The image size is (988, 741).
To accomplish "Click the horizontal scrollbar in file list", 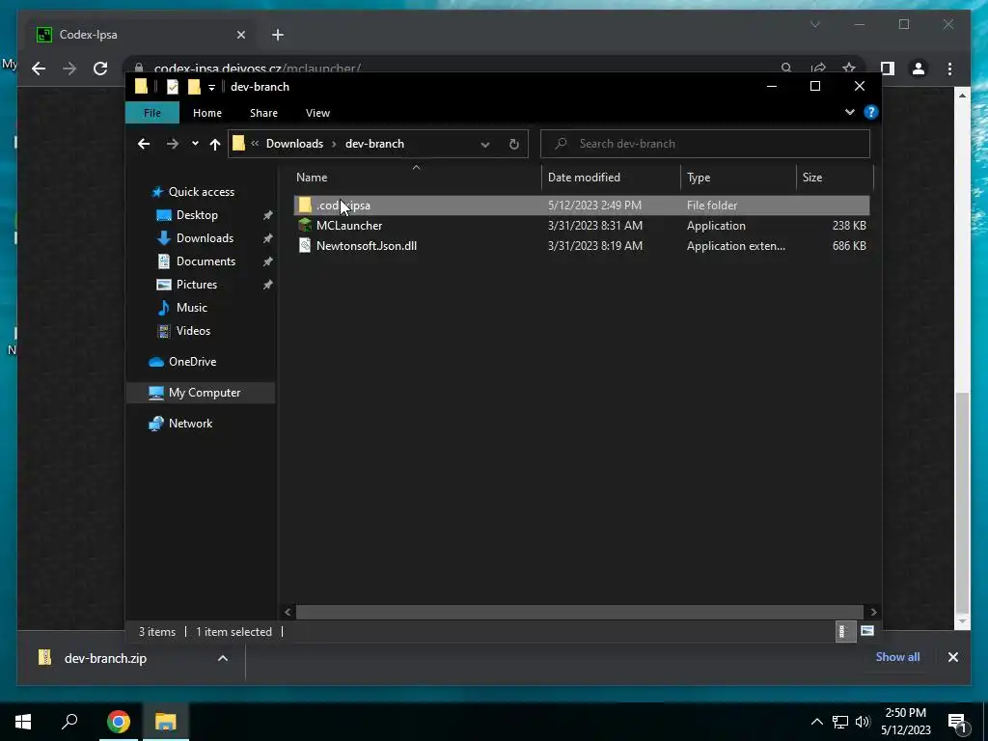I will click(x=579, y=612).
